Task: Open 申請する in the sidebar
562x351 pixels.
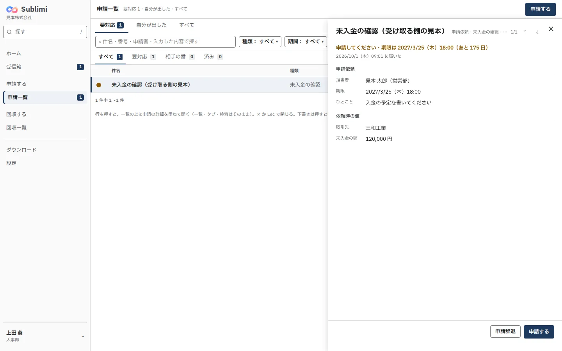Action: click(45, 84)
